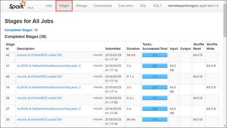This screenshot has height=128, width=227.
Task: Open the Environment tab
Action: coord(103,6)
